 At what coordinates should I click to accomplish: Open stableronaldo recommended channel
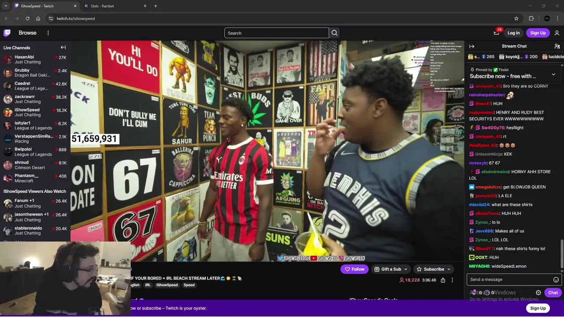[35, 231]
